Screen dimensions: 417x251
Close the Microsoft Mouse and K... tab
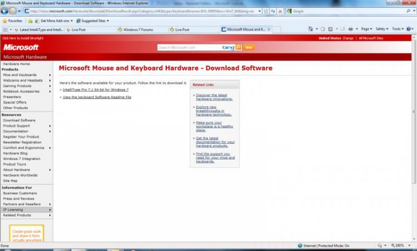(269, 29)
